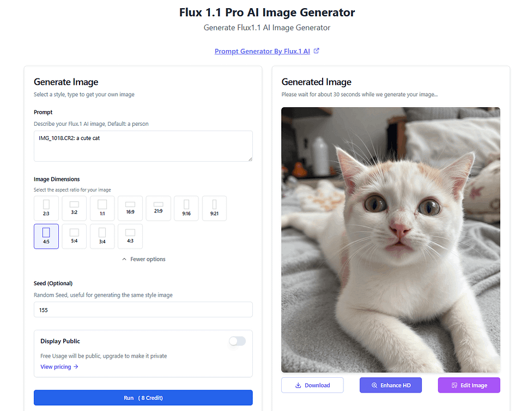Click the Enhance HD button

coord(391,385)
